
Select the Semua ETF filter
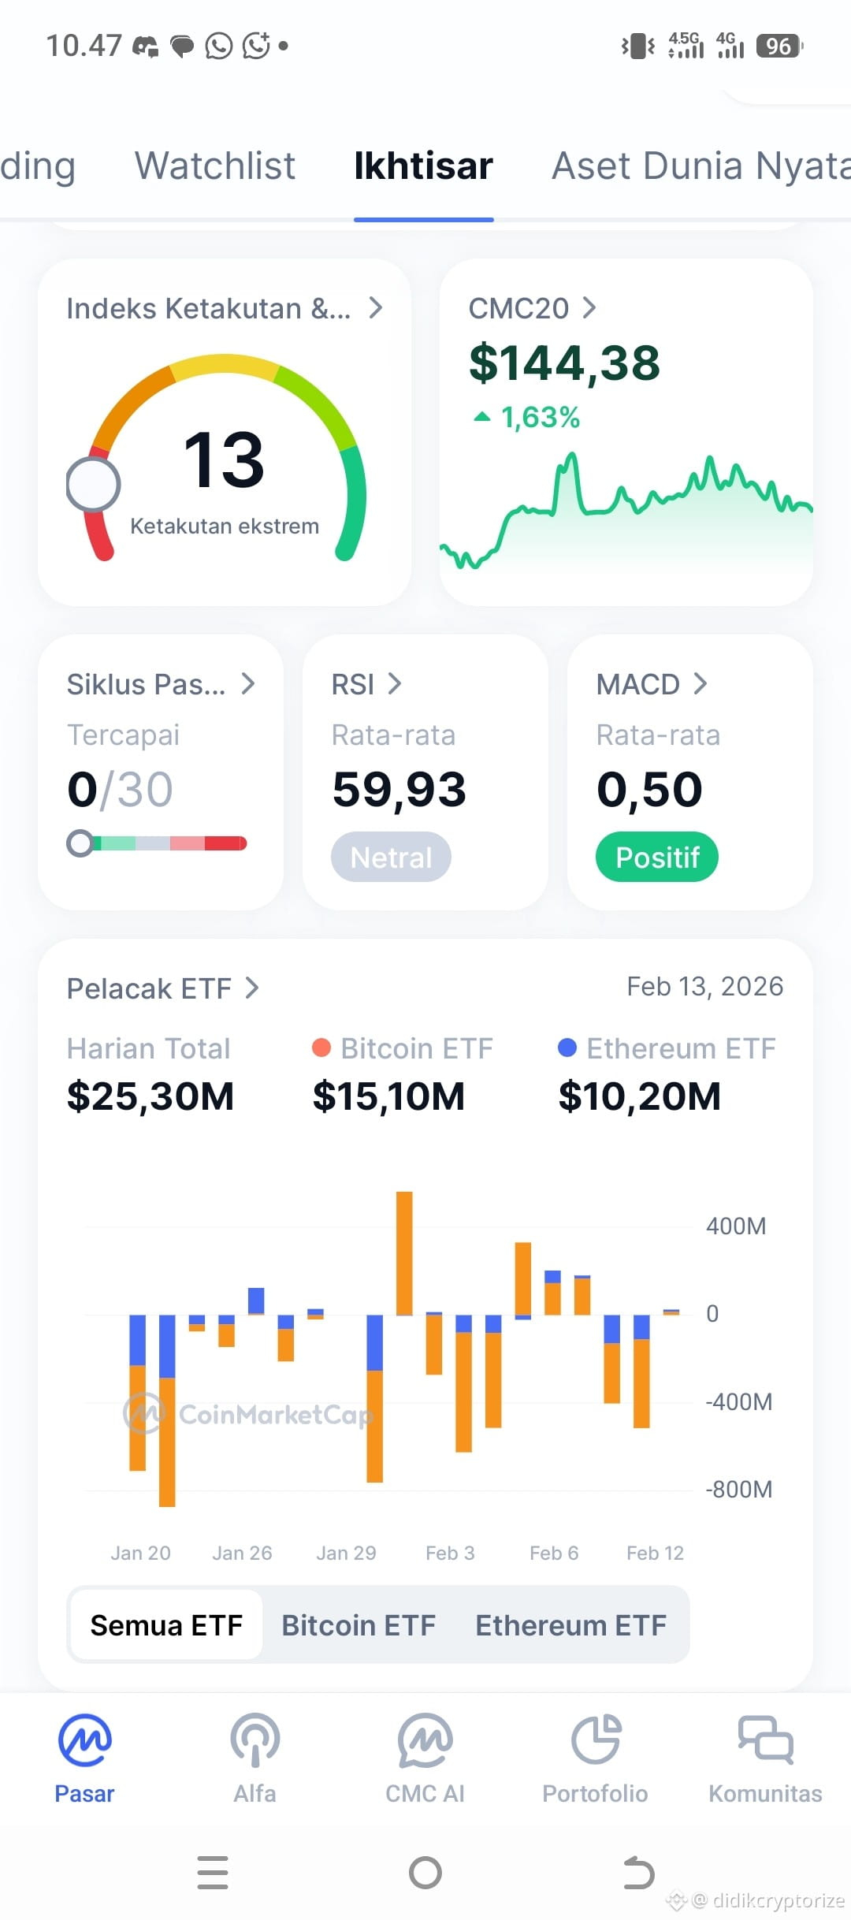pyautogui.click(x=166, y=1624)
